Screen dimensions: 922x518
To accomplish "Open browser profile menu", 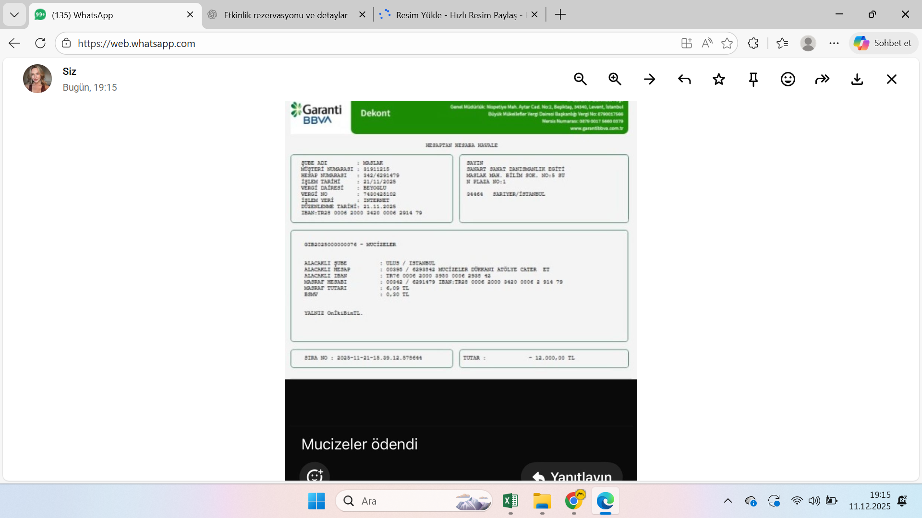I will pyautogui.click(x=808, y=43).
